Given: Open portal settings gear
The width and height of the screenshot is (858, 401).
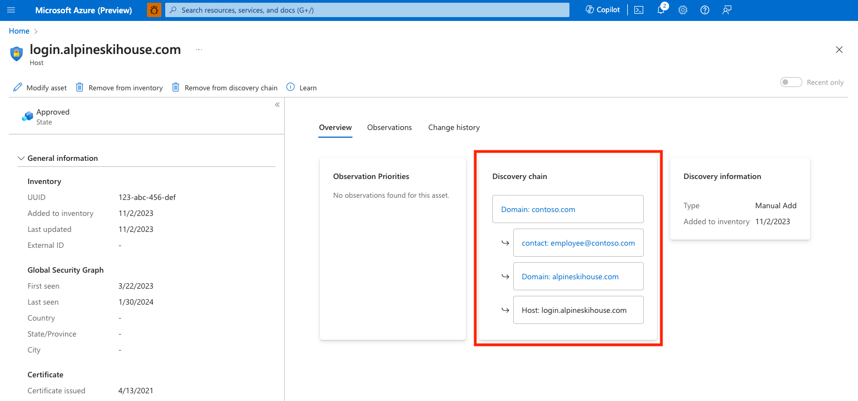Looking at the screenshot, I should (x=682, y=9).
